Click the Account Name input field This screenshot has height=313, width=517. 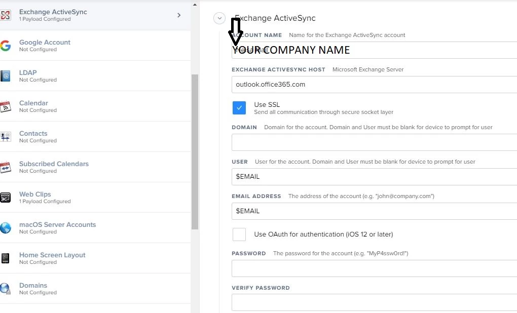374,50
